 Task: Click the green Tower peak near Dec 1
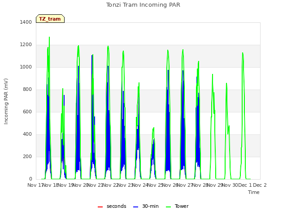pyautogui.click(x=243, y=53)
